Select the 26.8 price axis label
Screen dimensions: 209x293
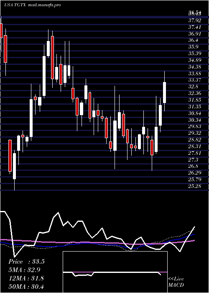[194, 166]
